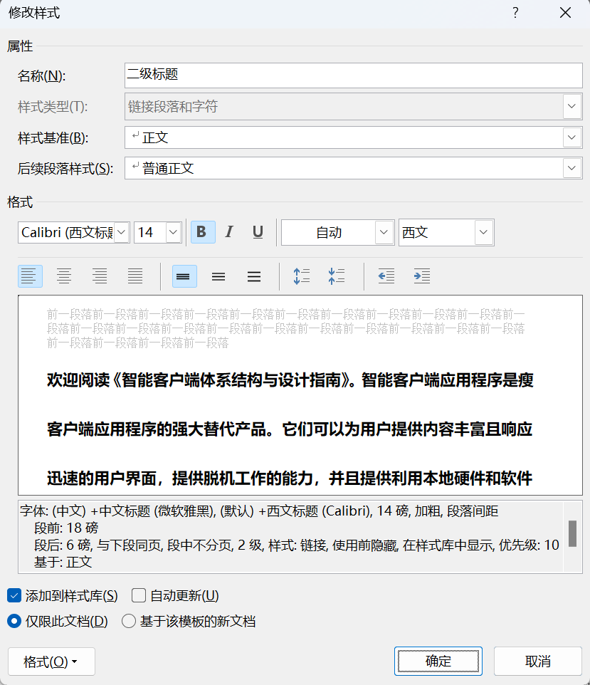Set double line spacing
Screen dimensions: 590x685
point(254,276)
